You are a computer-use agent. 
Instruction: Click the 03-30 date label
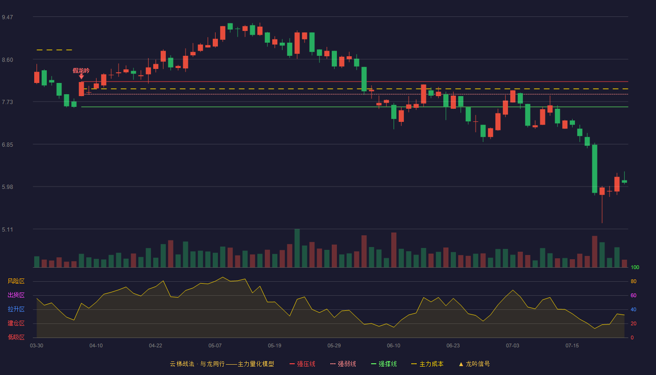coord(37,345)
